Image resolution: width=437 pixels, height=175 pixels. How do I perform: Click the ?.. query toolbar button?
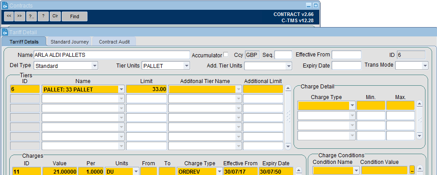pos(32,16)
